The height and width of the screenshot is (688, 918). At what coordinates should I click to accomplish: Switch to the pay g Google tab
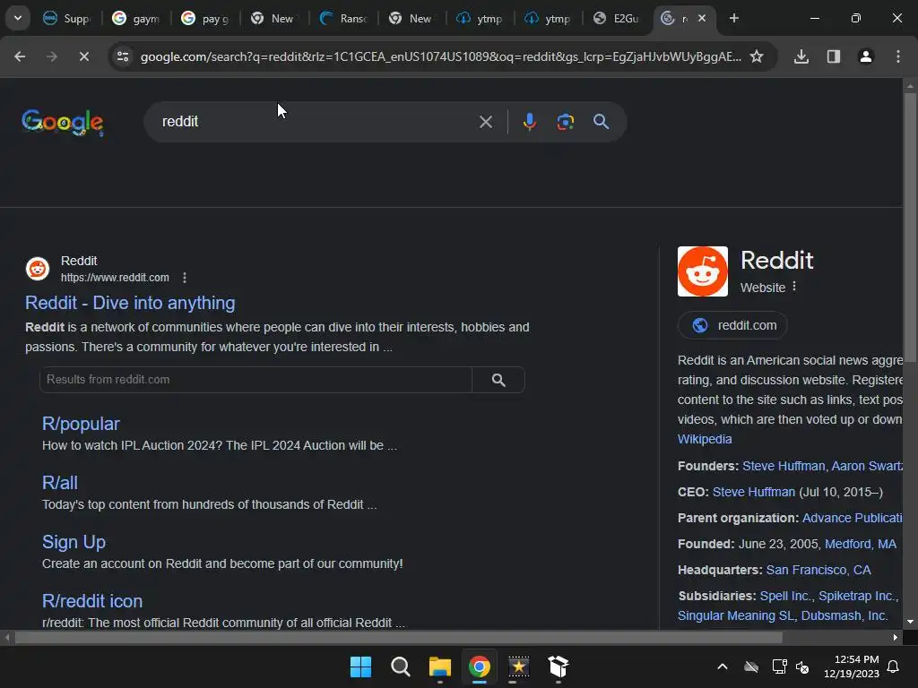point(205,18)
